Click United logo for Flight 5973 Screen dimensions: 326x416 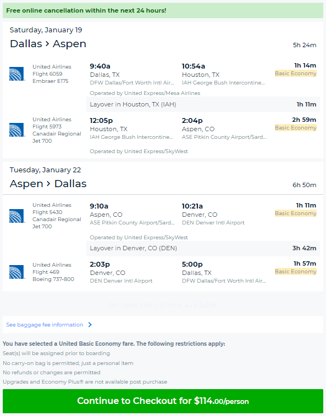[17, 130]
